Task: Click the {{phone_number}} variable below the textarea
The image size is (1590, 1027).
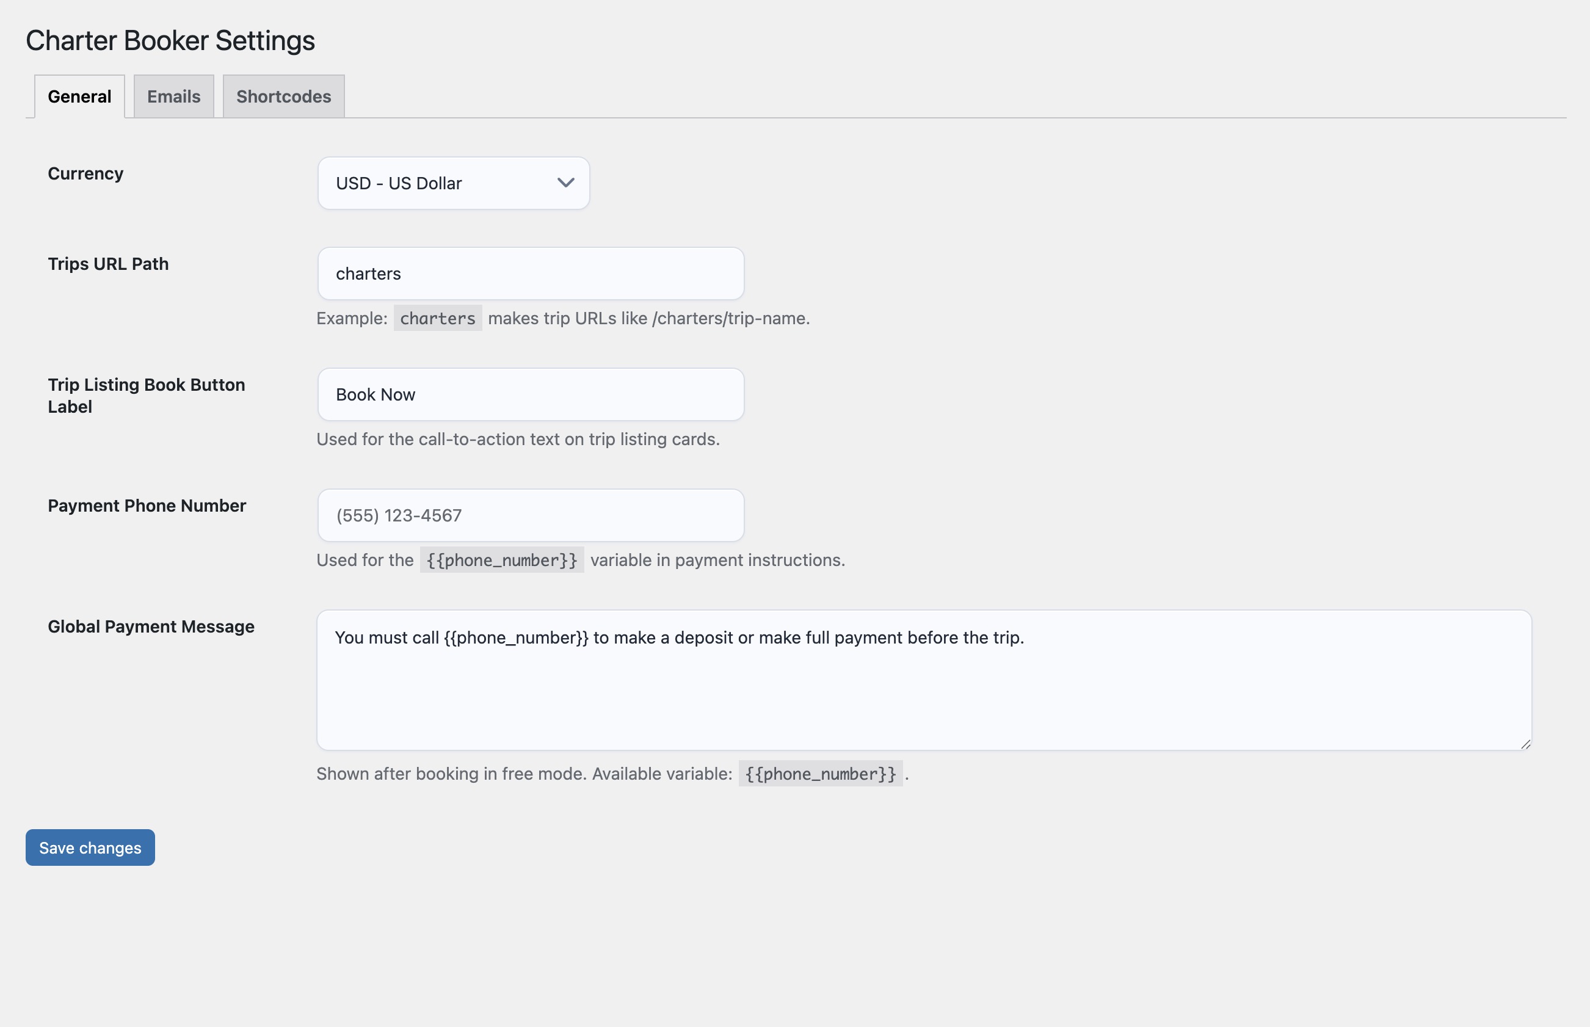Action: (x=821, y=774)
